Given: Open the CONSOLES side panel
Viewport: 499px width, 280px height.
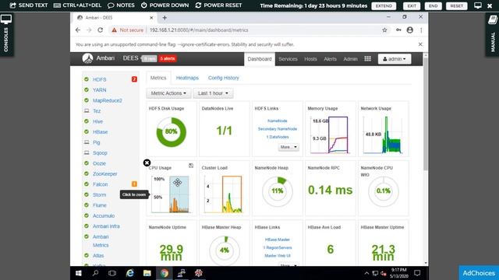Looking at the screenshot, I should 6,35.
